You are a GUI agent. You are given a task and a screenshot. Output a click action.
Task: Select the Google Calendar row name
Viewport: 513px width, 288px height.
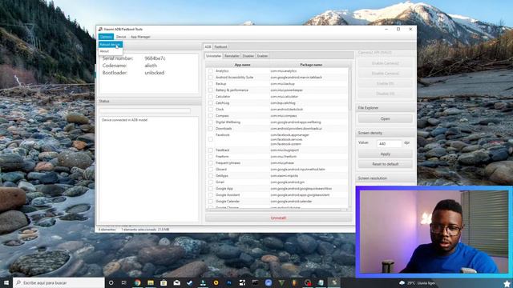coord(228,202)
